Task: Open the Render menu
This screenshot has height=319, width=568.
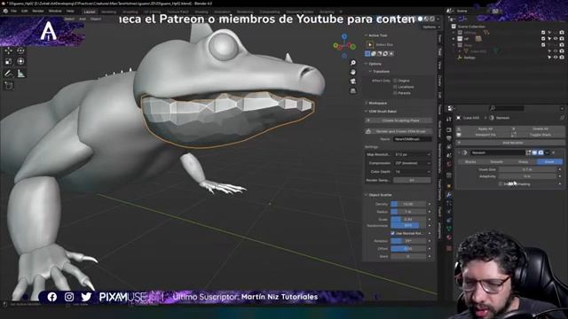Action: click(38, 12)
